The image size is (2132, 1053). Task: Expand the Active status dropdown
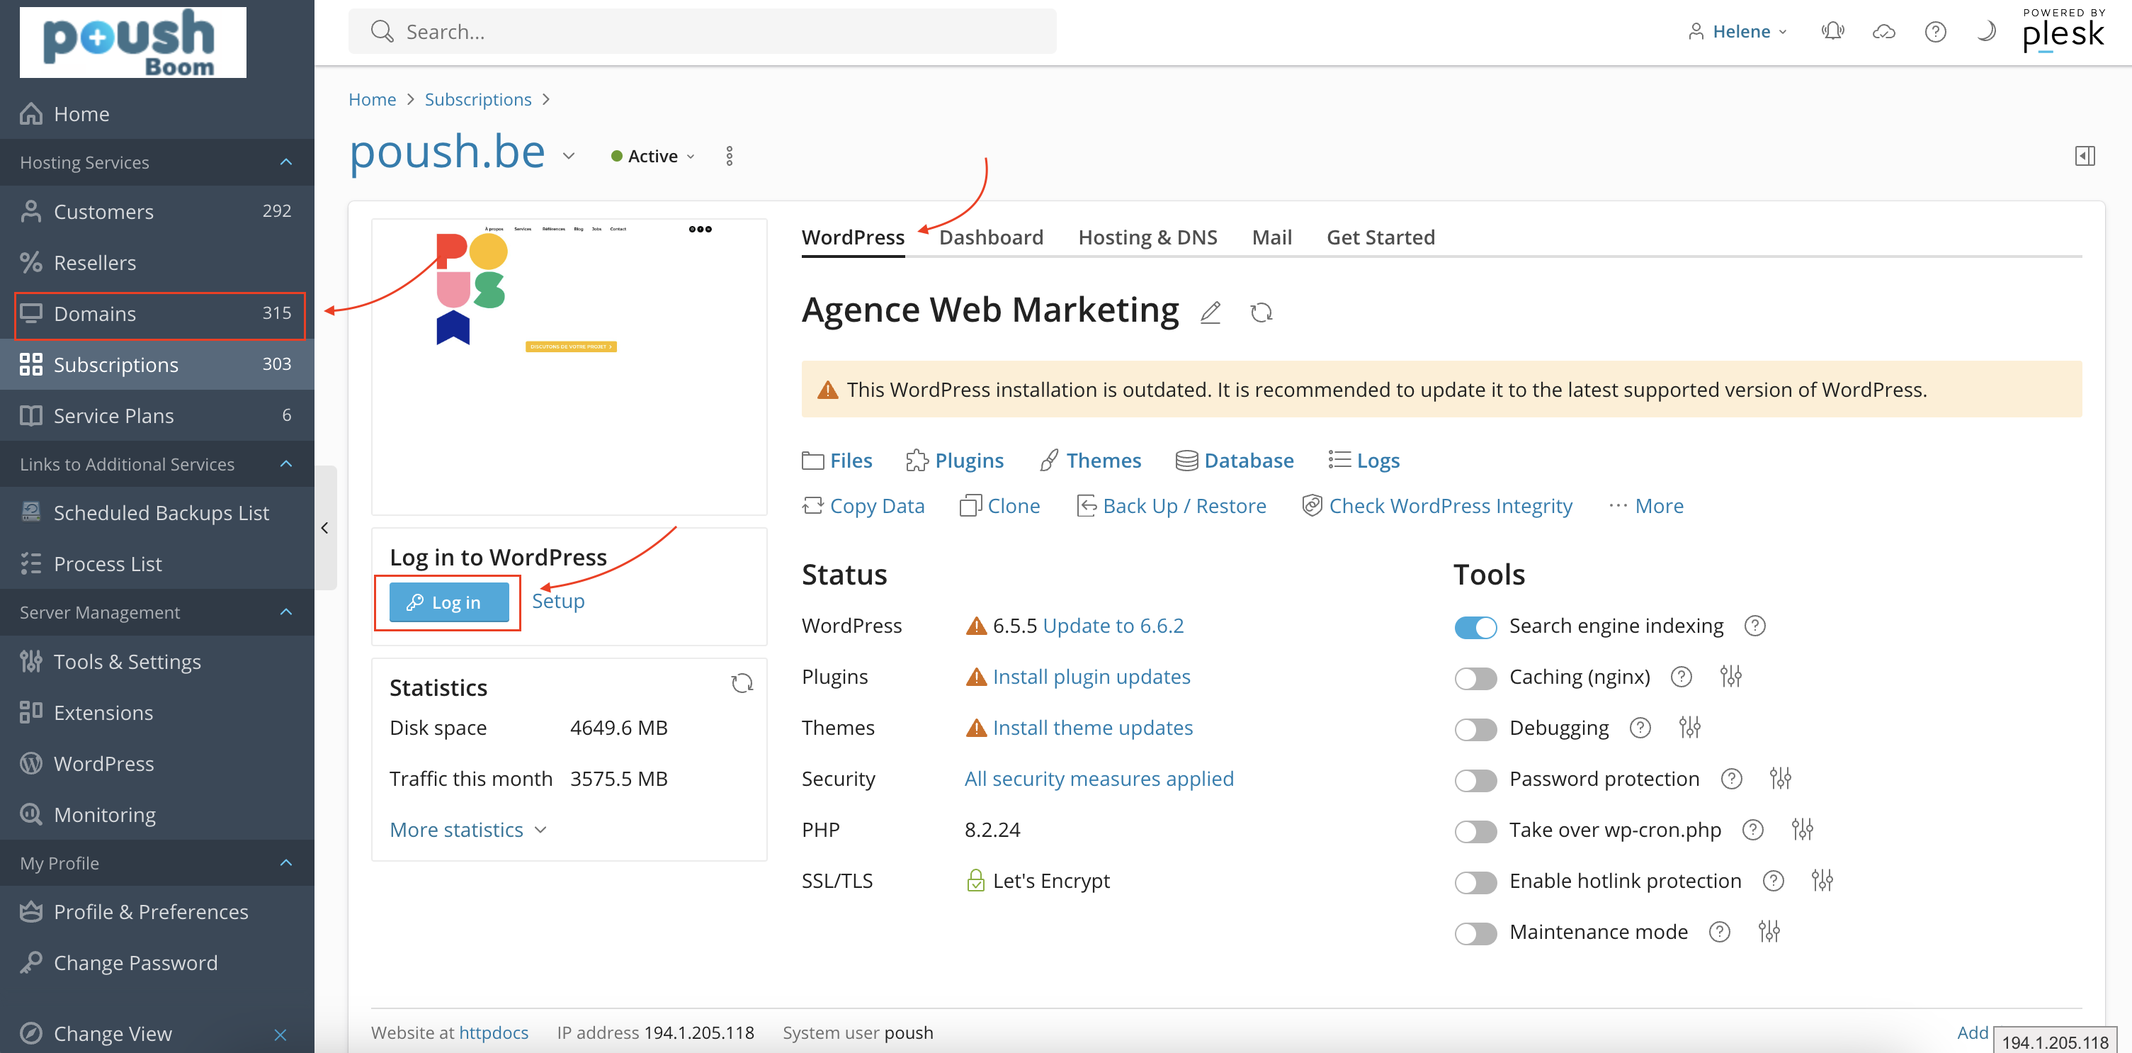coord(654,157)
